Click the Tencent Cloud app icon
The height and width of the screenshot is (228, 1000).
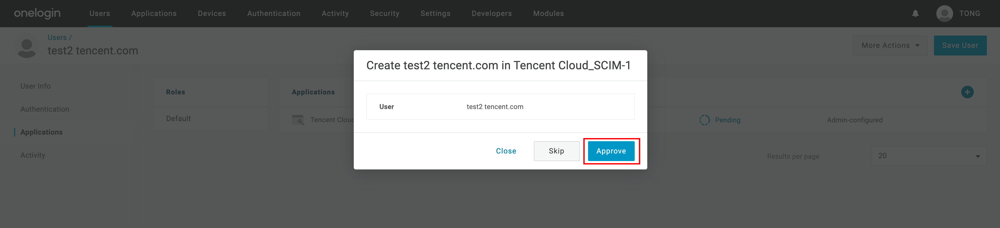298,120
